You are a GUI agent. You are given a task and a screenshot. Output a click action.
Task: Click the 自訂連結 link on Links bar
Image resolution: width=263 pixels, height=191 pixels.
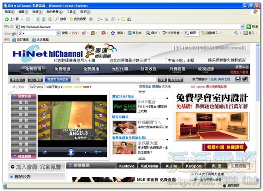pos(21,39)
